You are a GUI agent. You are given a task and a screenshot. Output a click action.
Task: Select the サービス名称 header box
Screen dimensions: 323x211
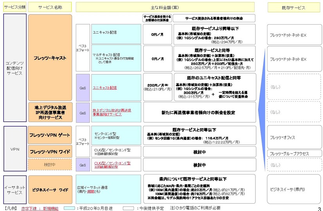point(50,7)
